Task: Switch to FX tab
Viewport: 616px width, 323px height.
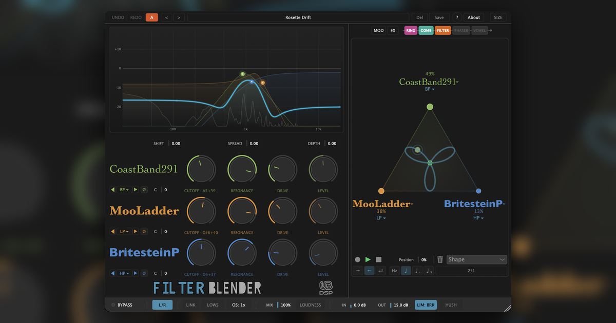Action: pyautogui.click(x=393, y=31)
